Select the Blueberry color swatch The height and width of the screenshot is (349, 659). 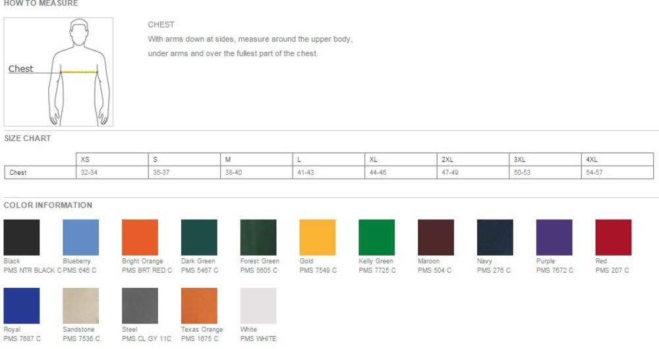80,237
